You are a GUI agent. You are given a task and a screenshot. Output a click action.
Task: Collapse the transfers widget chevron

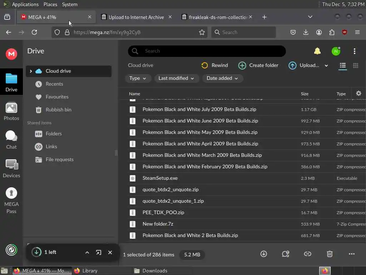[87, 252]
